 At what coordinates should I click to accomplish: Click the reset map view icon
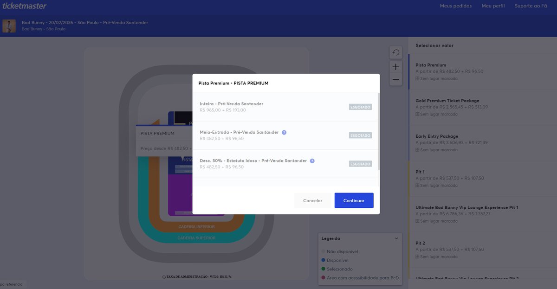click(x=396, y=52)
